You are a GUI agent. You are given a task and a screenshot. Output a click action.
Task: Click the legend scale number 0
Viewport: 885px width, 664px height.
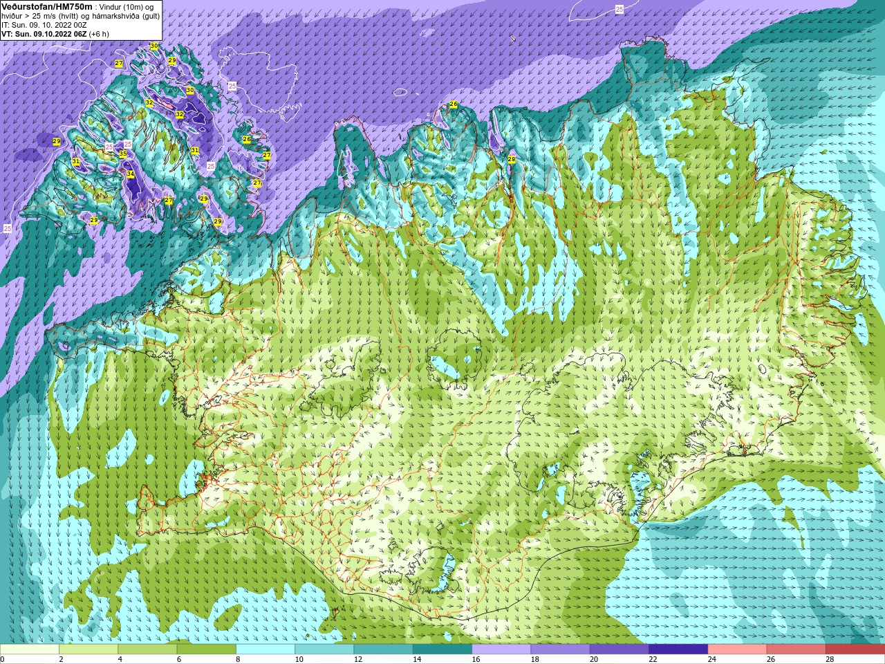3,659
